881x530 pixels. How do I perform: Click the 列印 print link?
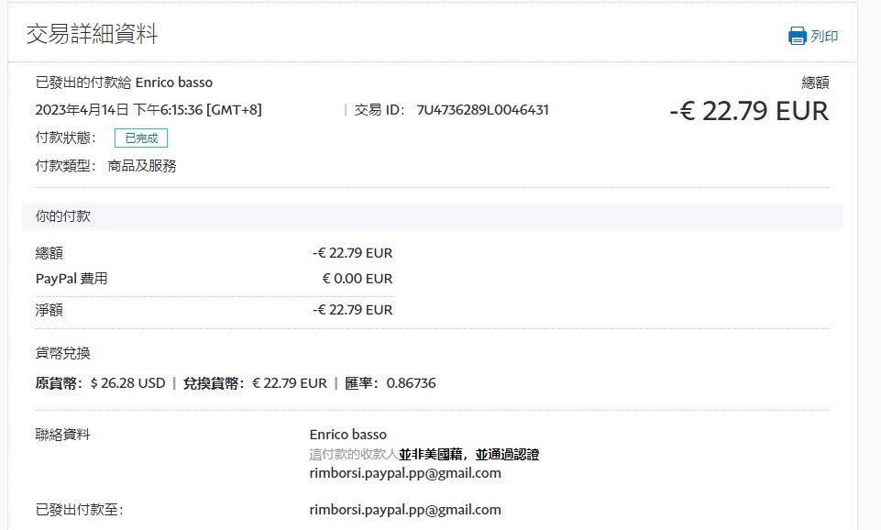click(824, 37)
